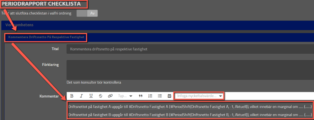Open the 'Infoga nyckeltalsvärde...' dropdown
The image size is (314, 120).
pos(199,96)
